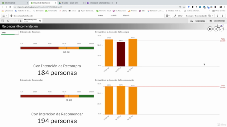The image size is (227, 127).
Task: Switch to the Datos tab
Action: tap(100, 16)
